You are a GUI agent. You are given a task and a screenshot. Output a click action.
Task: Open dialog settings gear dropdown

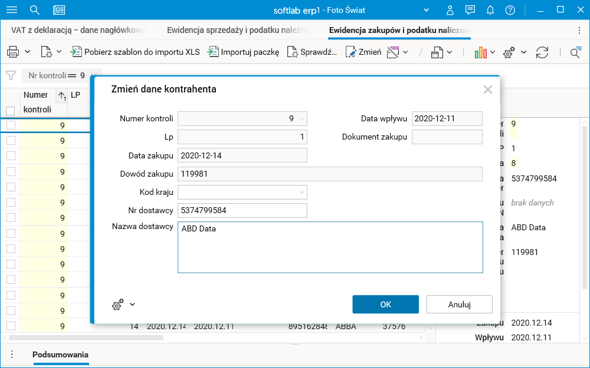coord(123,304)
